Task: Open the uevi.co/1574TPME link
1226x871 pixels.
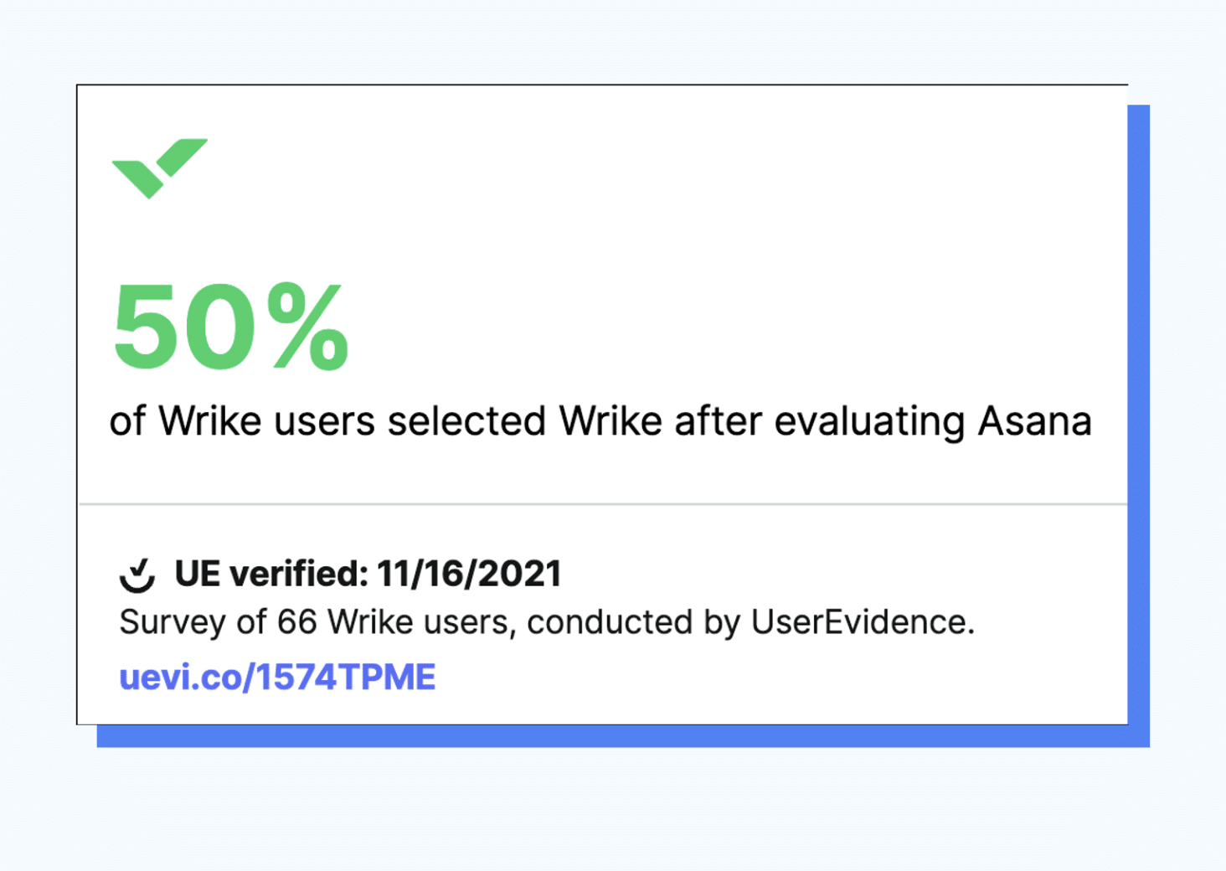Action: (x=277, y=677)
